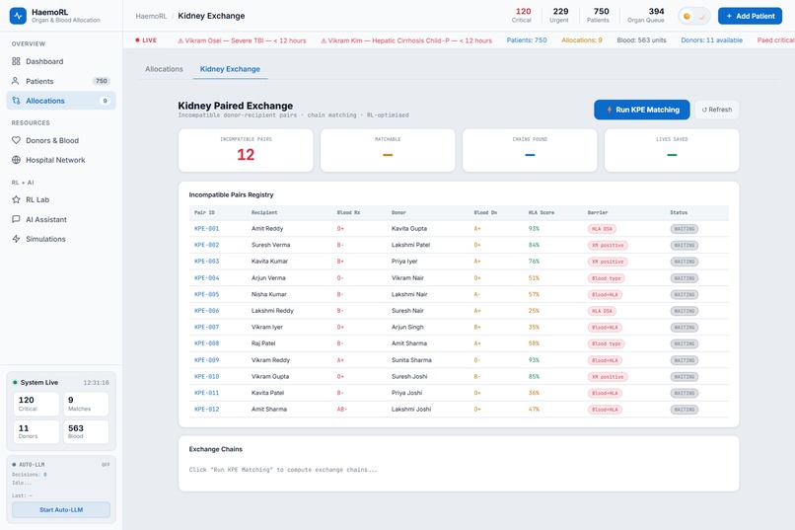The height and width of the screenshot is (530, 795).
Task: Select the Kidney Exchange tab
Action: click(230, 69)
